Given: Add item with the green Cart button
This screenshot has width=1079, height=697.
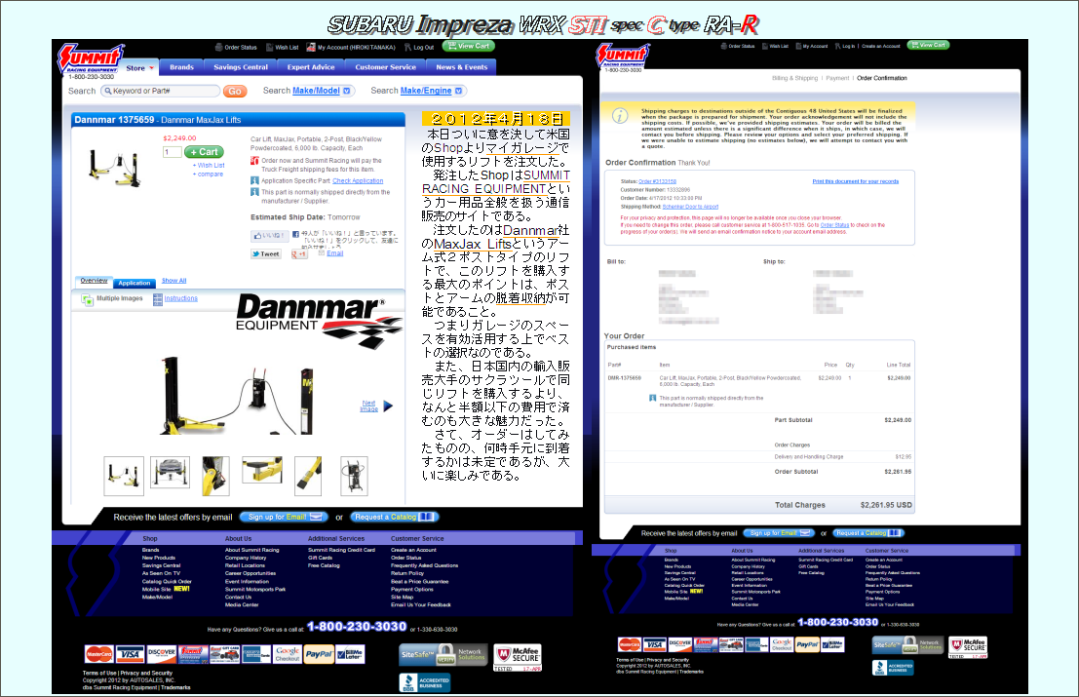Looking at the screenshot, I should [205, 152].
